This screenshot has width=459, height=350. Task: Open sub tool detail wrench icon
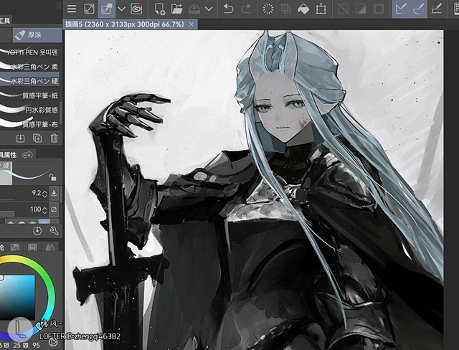tap(55, 231)
